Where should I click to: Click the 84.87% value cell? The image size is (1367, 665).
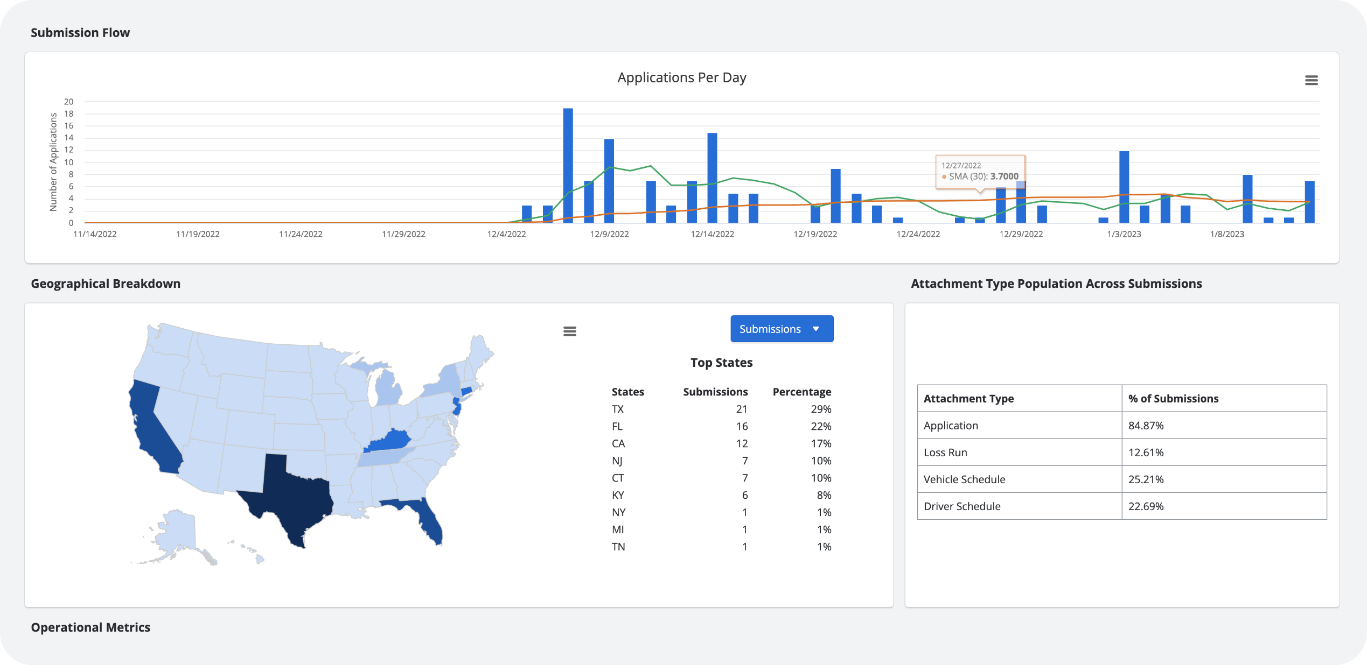point(1224,425)
